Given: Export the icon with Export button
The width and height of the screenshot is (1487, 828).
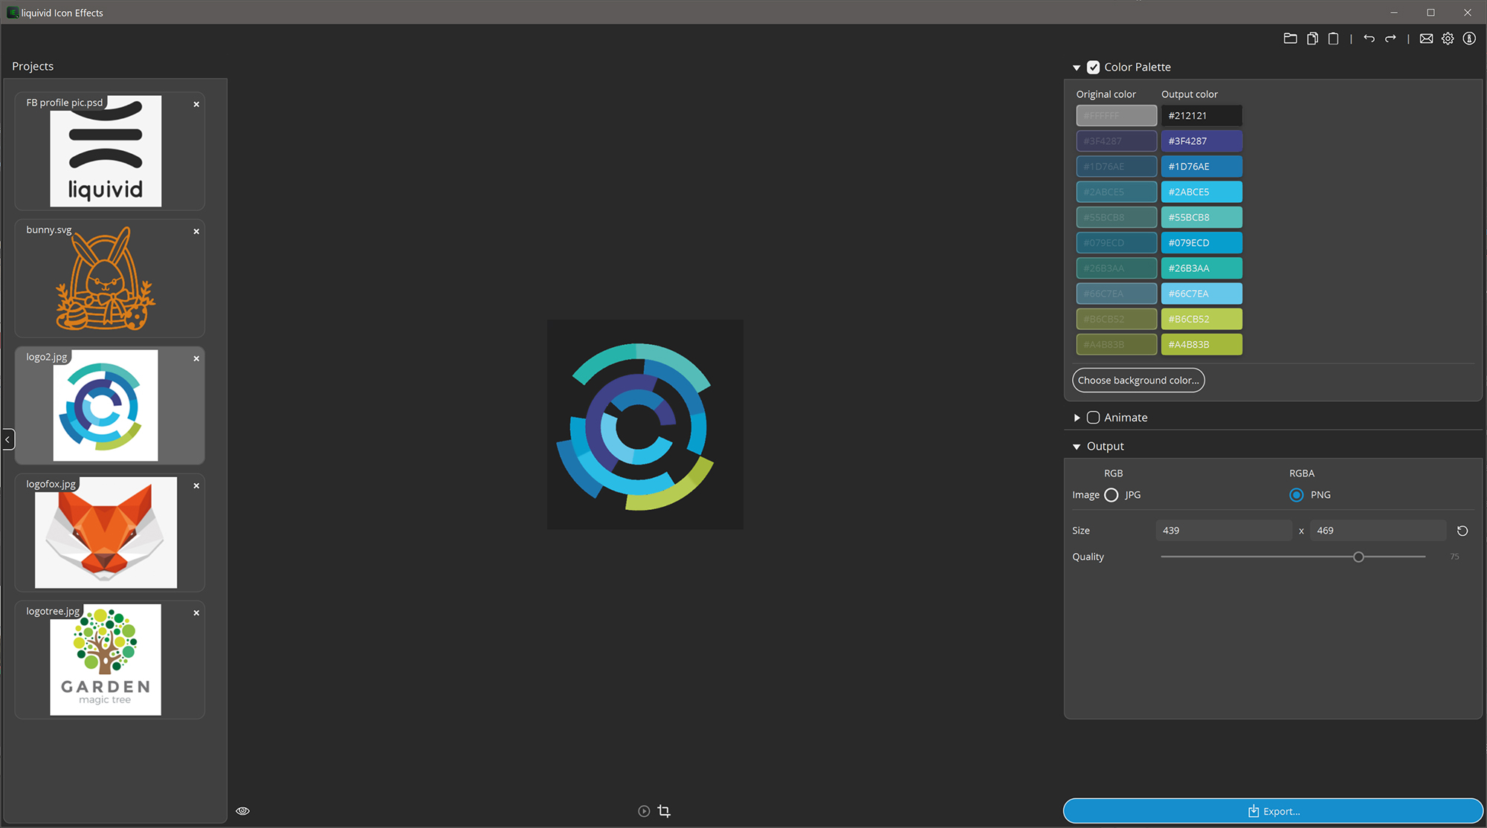Looking at the screenshot, I should 1274,811.
